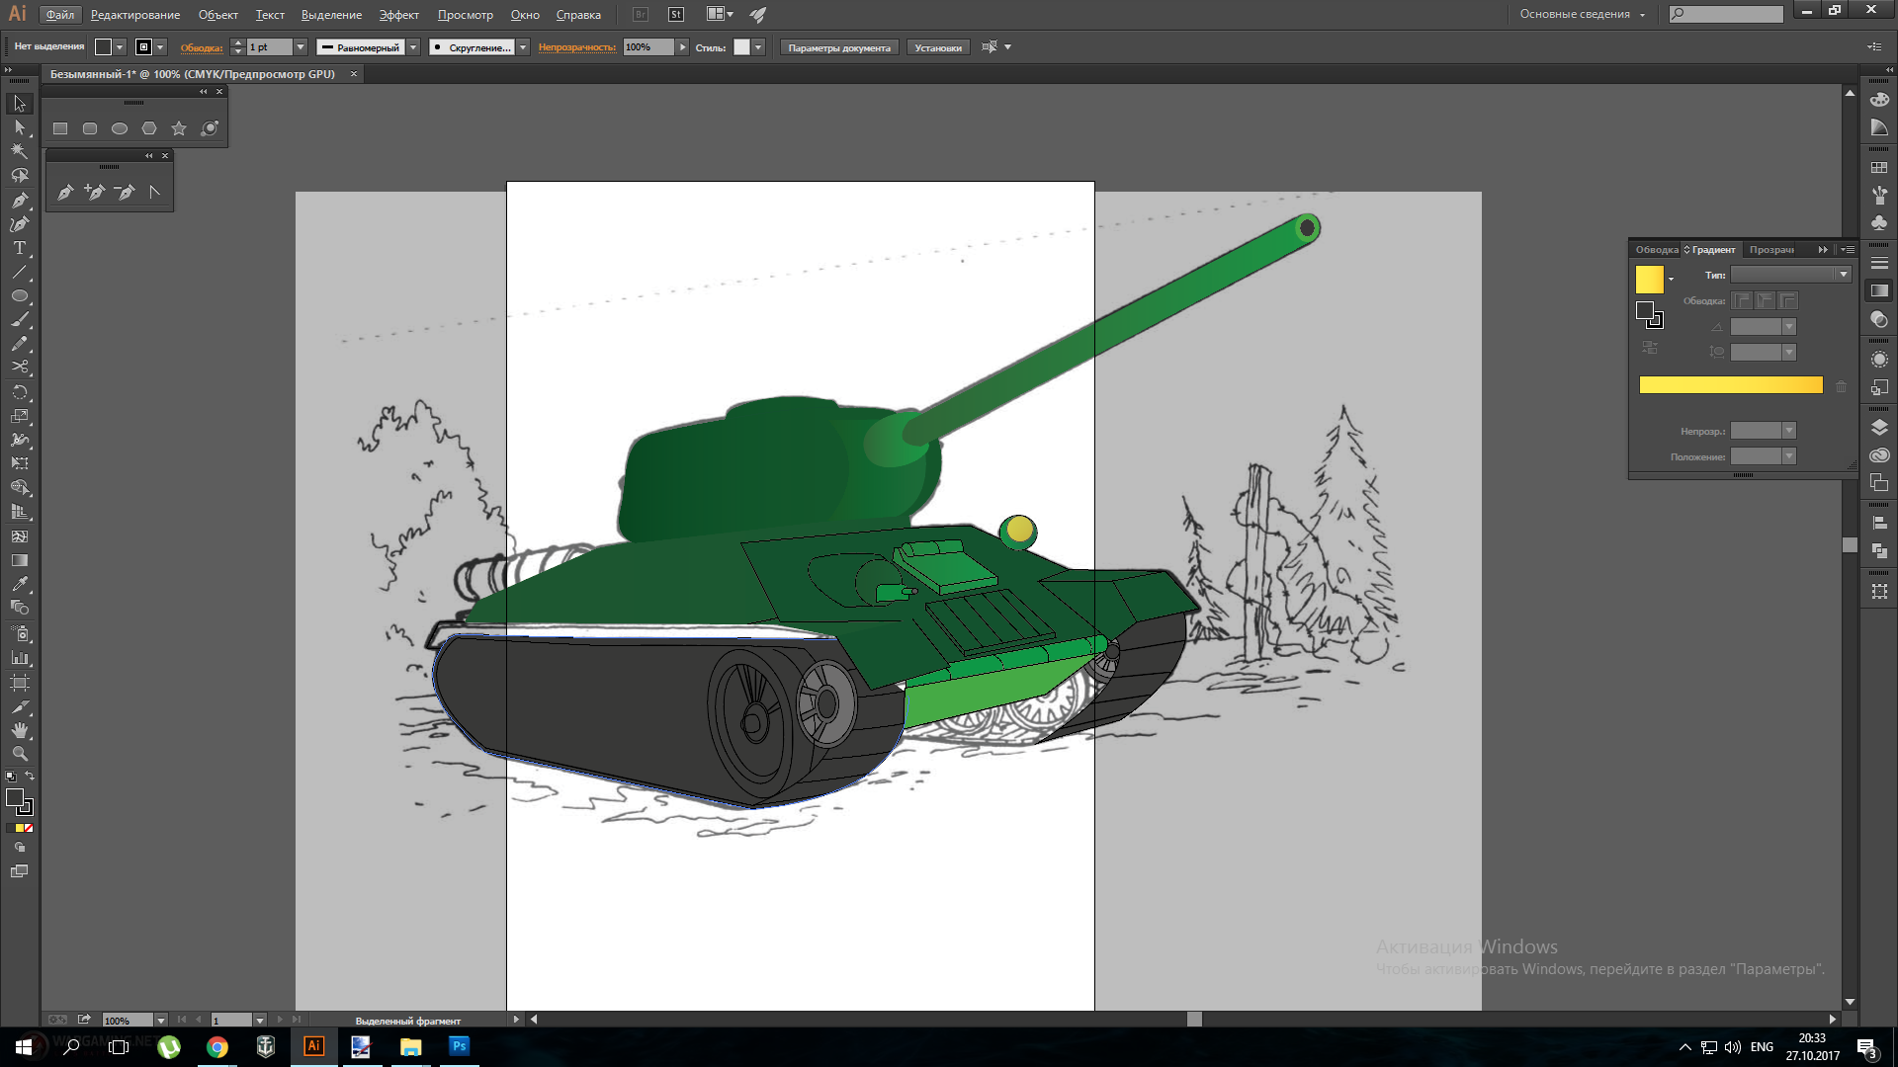The height and width of the screenshot is (1067, 1898).
Task: Switch to the Прозрачность panel tab
Action: click(1771, 250)
